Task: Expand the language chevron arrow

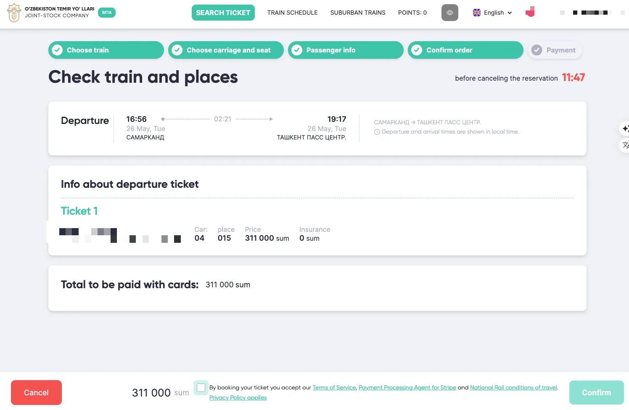Action: tap(510, 13)
